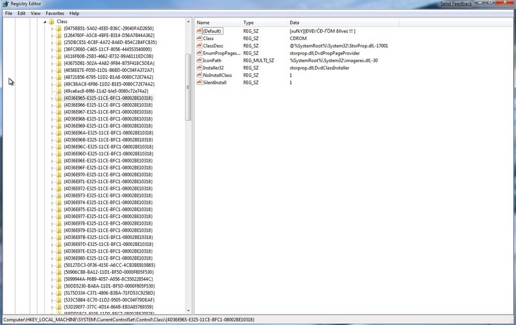Open the Edit menu

point(21,13)
